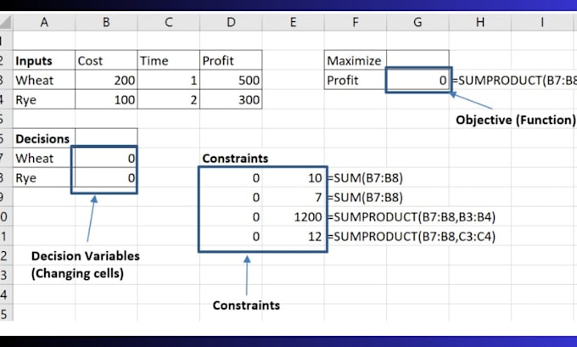Click Wheat cost value 200

106,80
